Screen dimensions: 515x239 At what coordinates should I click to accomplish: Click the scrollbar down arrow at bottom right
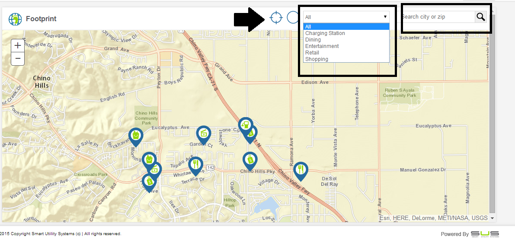click(x=493, y=218)
